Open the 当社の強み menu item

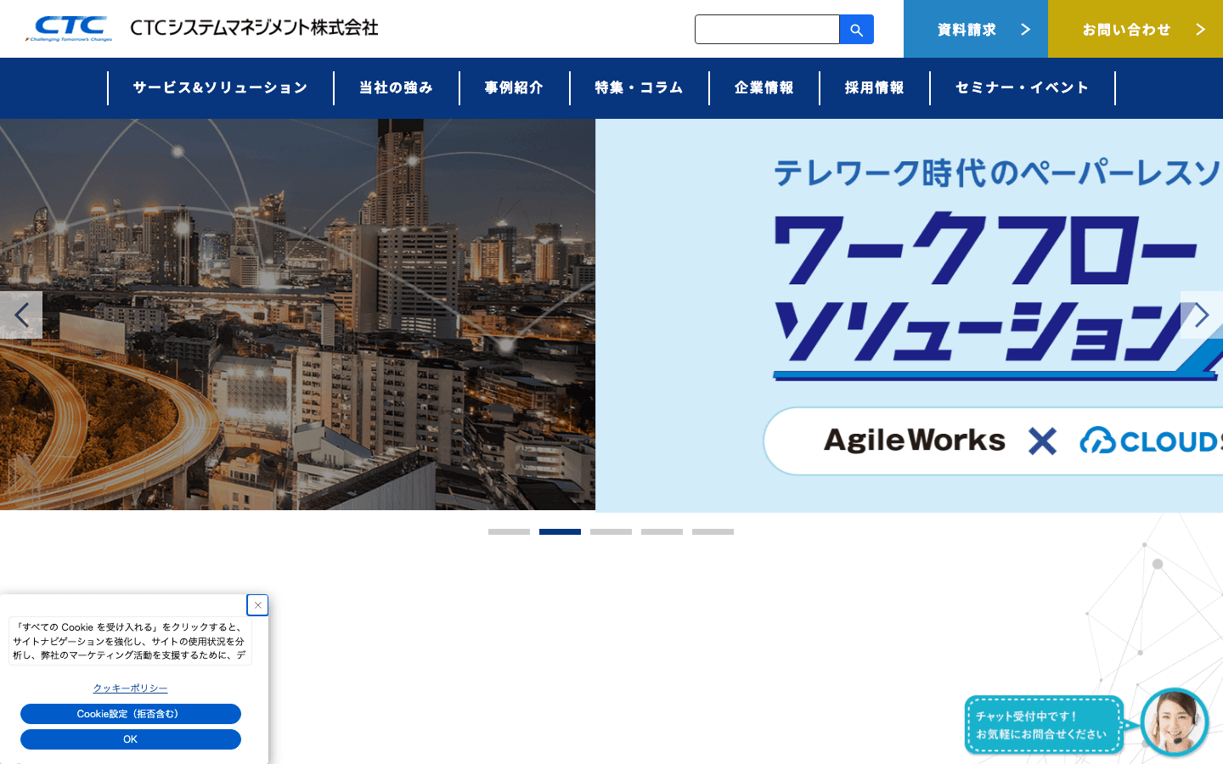(397, 88)
